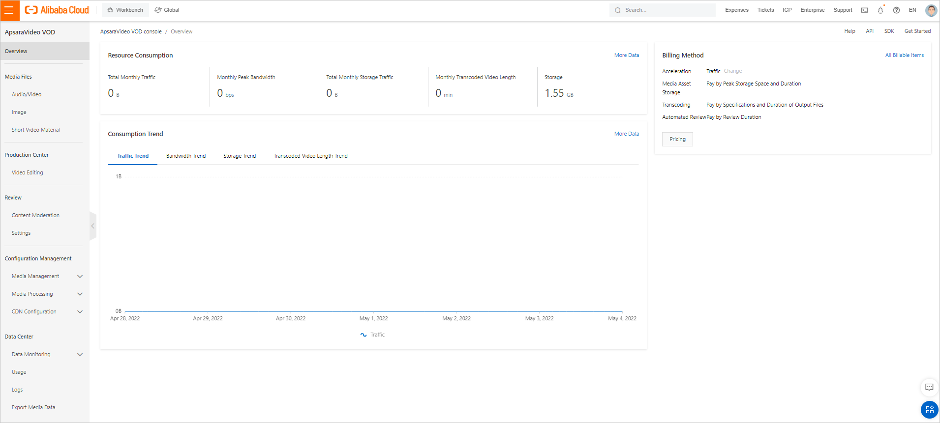Screen dimensions: 940x423
Task: Open the blue quick-access grid button
Action: [929, 409]
